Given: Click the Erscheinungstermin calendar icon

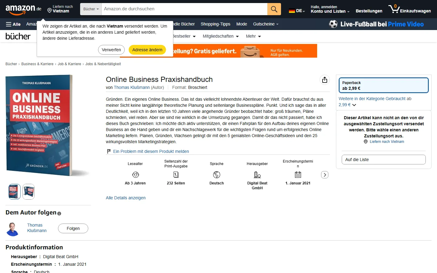Looking at the screenshot, I should [298, 175].
